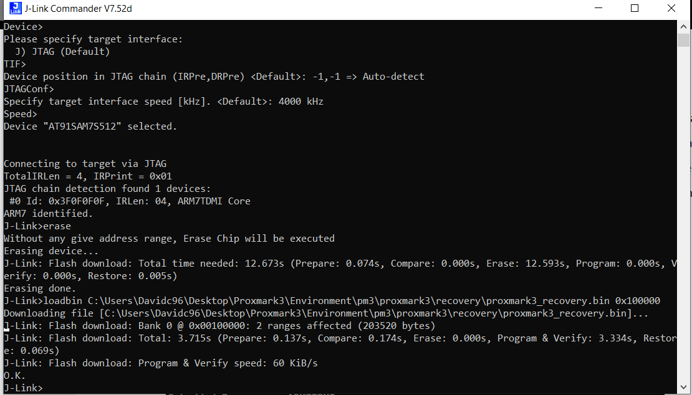Click the vertical scrollbar thumb
This screenshot has width=692, height=395.
click(x=683, y=40)
